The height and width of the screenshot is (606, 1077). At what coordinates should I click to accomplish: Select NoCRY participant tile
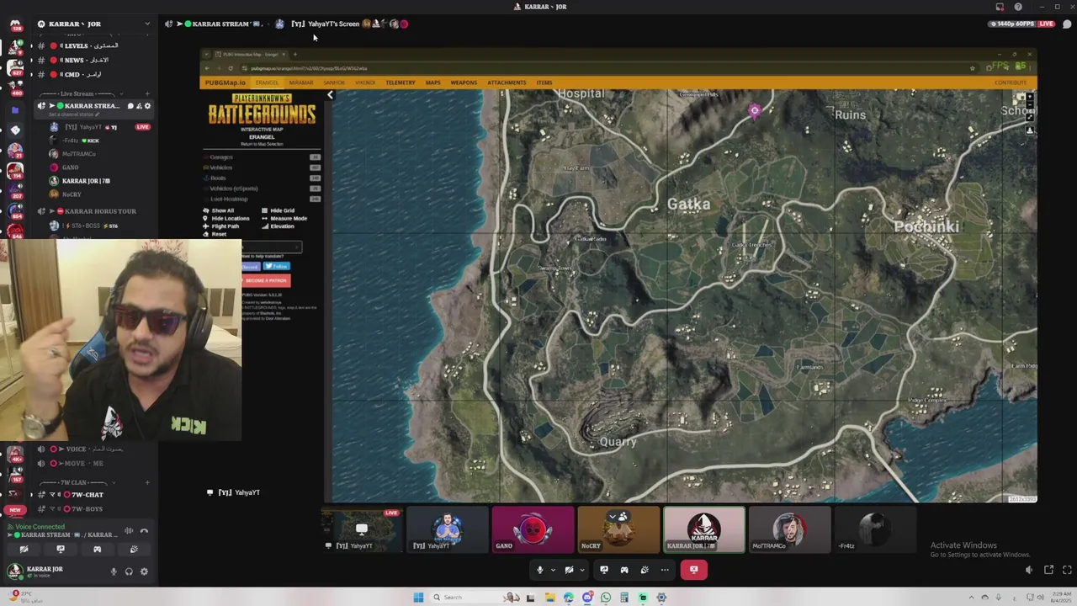(618, 529)
